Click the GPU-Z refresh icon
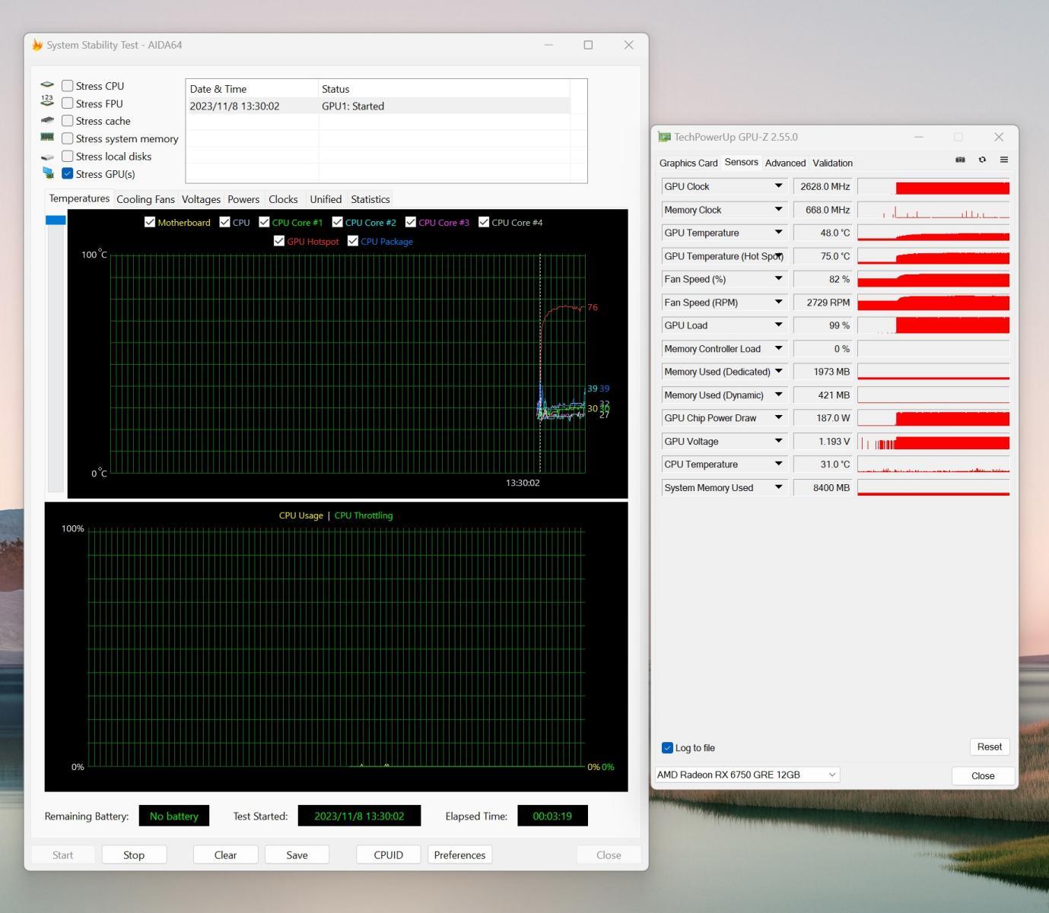This screenshot has height=913, width=1049. [982, 160]
